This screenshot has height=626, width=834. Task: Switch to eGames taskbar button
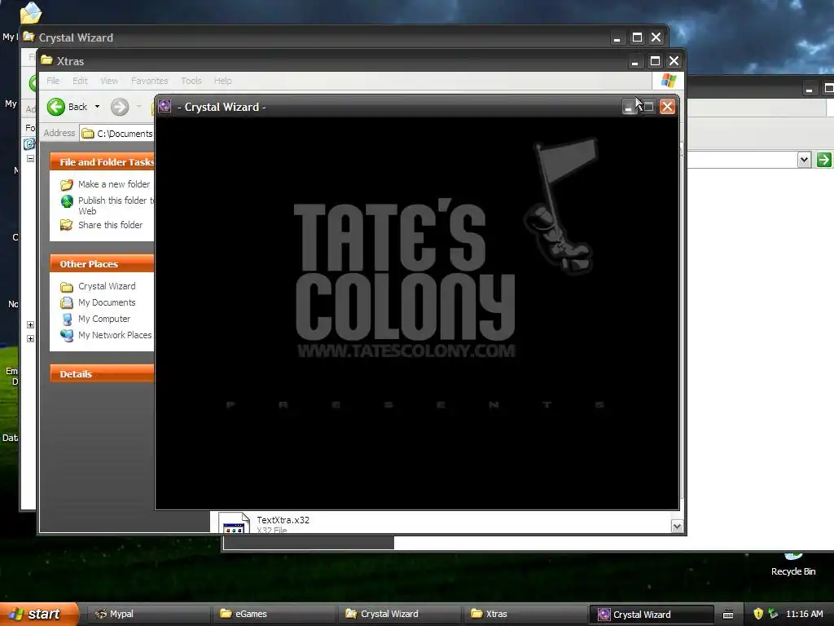pos(274,614)
